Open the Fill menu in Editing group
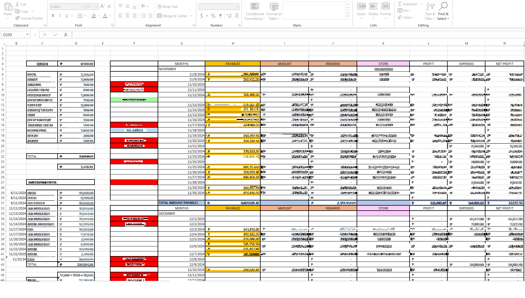 404,11
